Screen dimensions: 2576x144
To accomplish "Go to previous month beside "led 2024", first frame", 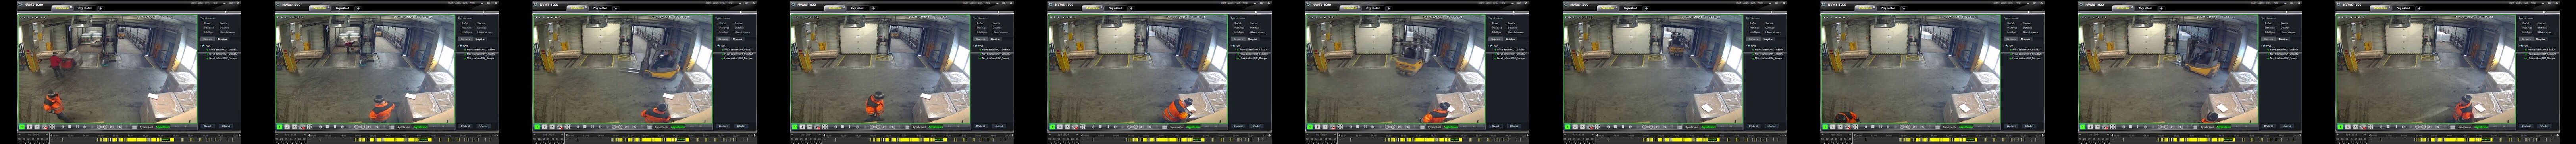I will coord(19,134).
